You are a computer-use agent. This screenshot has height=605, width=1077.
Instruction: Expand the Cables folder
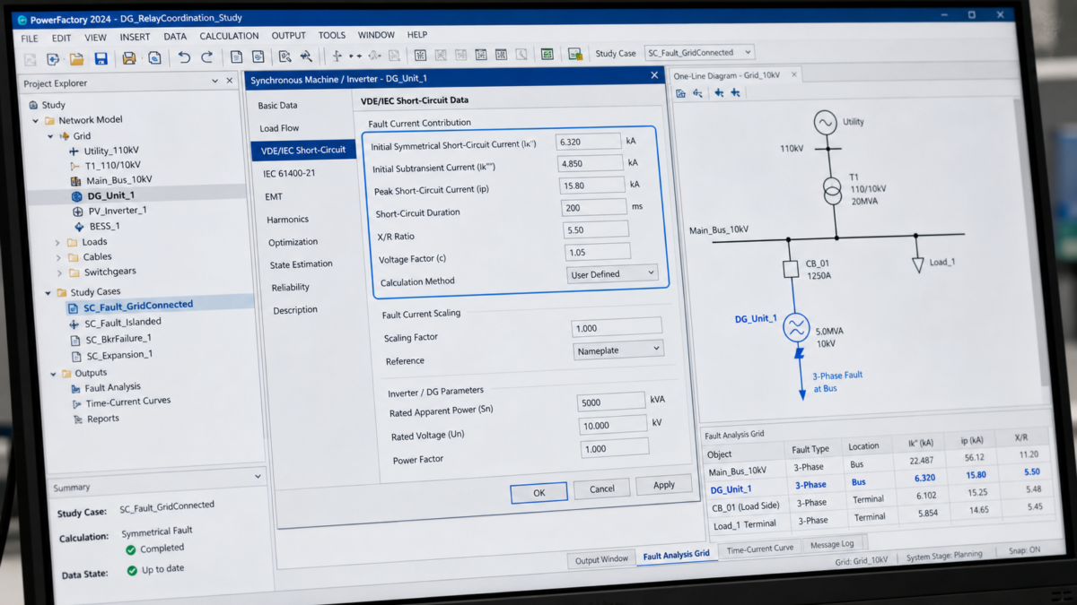59,257
